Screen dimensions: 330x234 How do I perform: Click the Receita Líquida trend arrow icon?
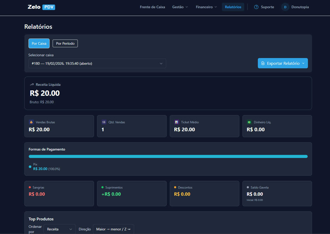pyautogui.click(x=32, y=85)
